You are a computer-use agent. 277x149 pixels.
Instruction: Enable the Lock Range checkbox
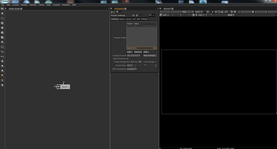tap(156, 62)
